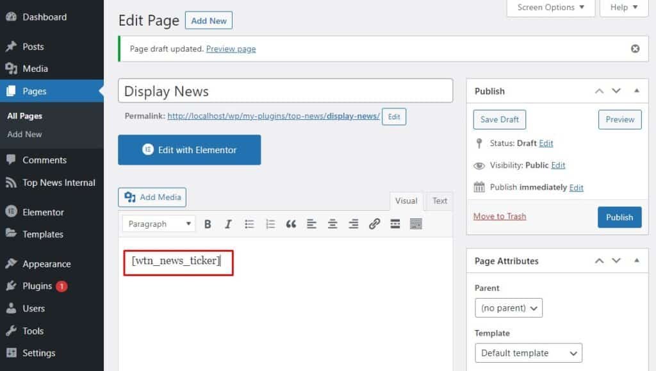Open the Paragraph style dropdown

click(158, 224)
